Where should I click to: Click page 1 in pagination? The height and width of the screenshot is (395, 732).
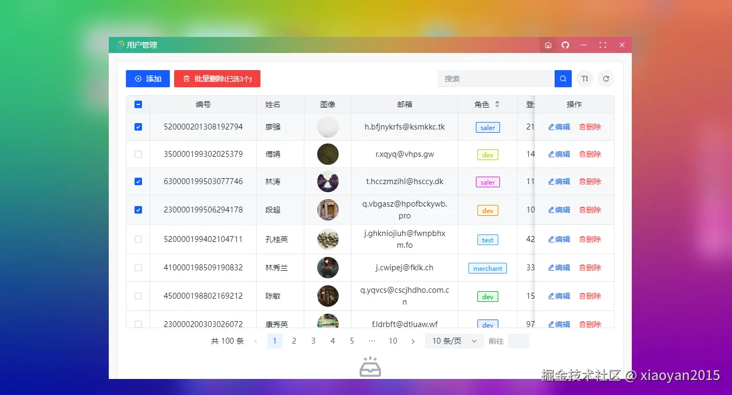(275, 341)
